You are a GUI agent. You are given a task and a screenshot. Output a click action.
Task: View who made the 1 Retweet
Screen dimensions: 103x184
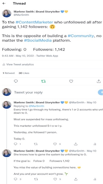pyautogui.click(x=9, y=73)
